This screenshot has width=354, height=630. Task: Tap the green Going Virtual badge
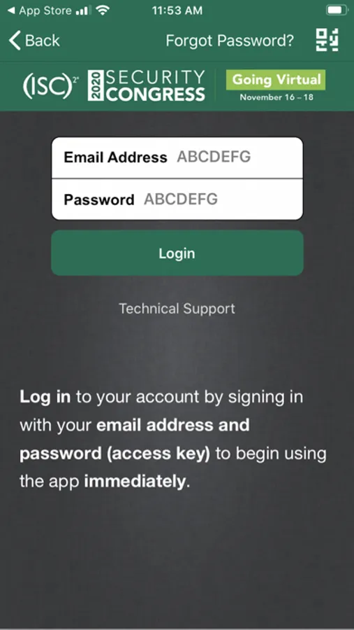point(276,80)
